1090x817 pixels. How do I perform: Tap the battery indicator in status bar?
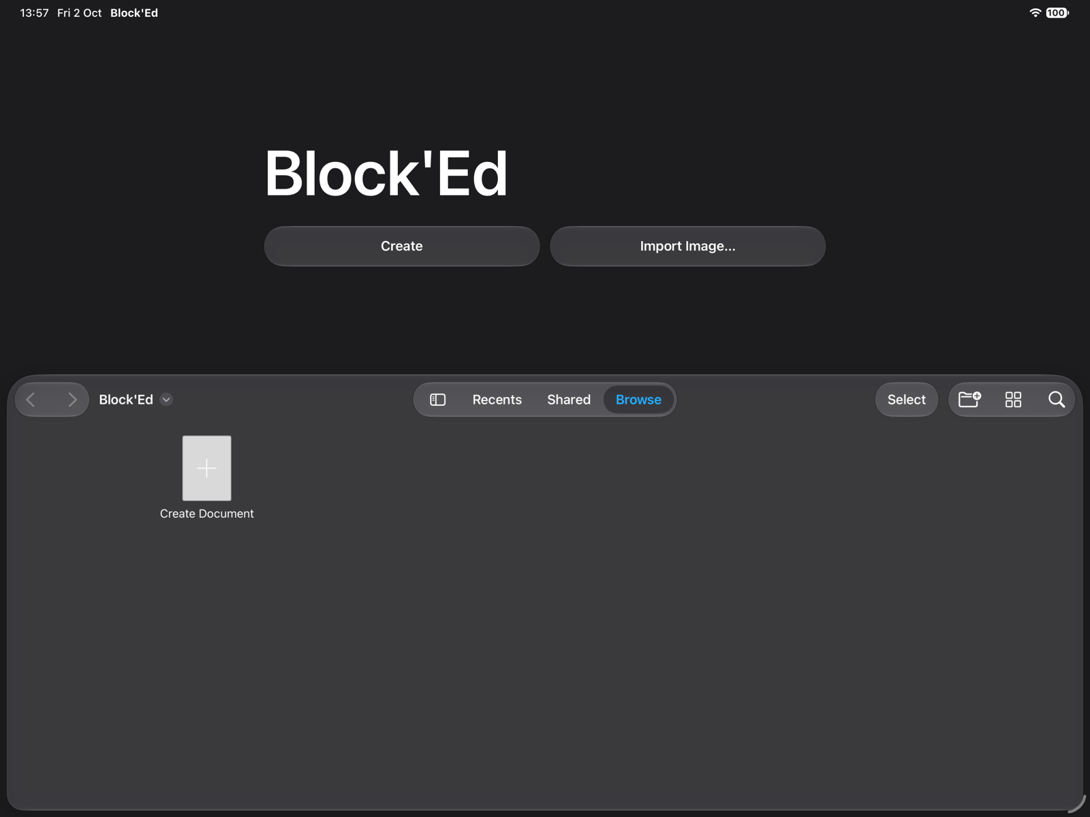1057,13
